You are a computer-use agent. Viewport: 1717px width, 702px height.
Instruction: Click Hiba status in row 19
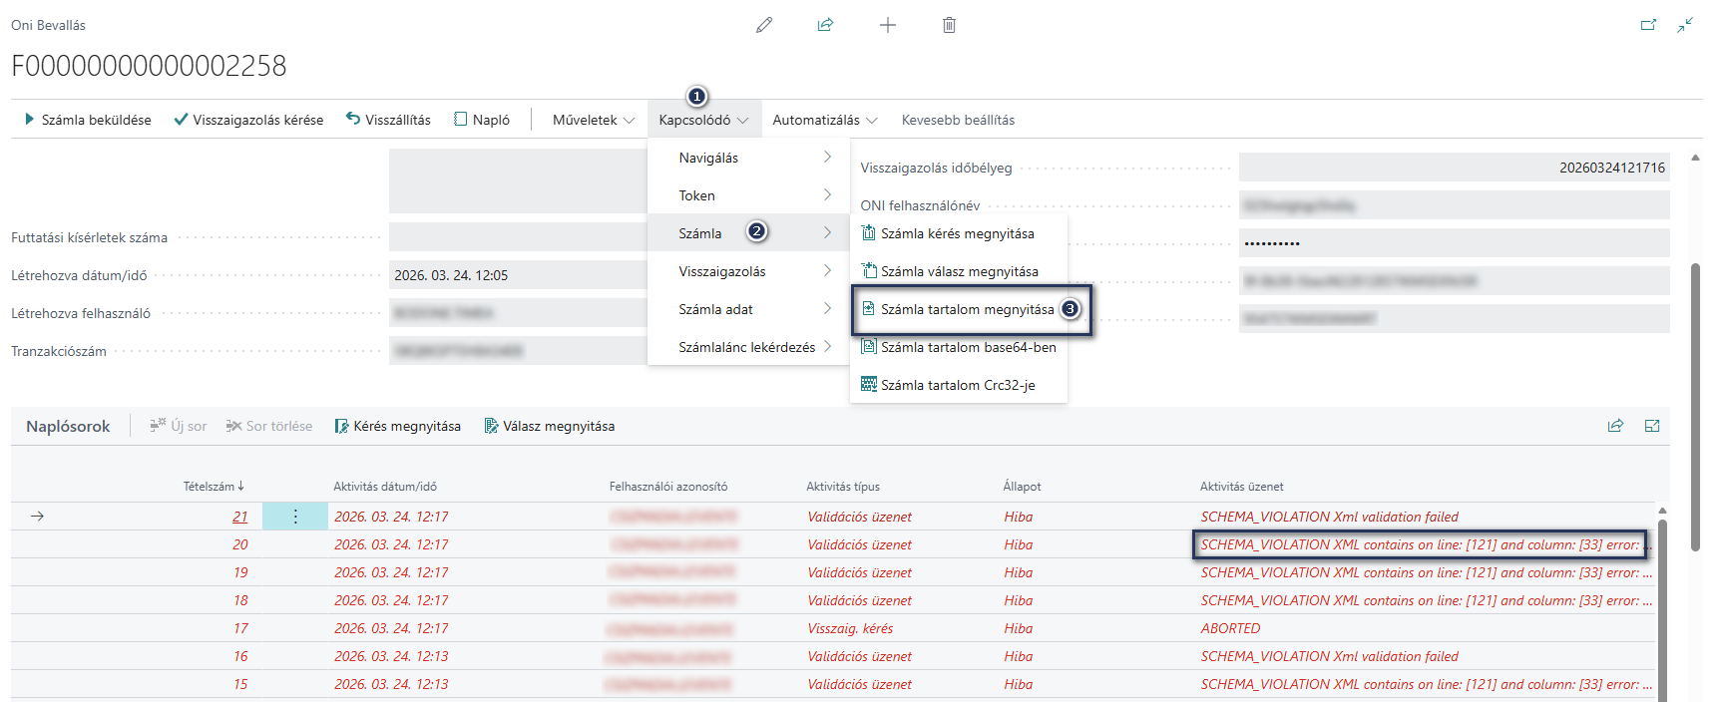coord(1018,572)
